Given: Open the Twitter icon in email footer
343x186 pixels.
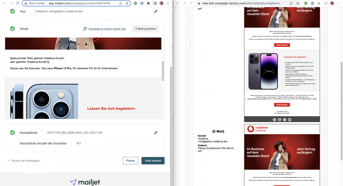Looking at the screenshot, I should 290,120.
